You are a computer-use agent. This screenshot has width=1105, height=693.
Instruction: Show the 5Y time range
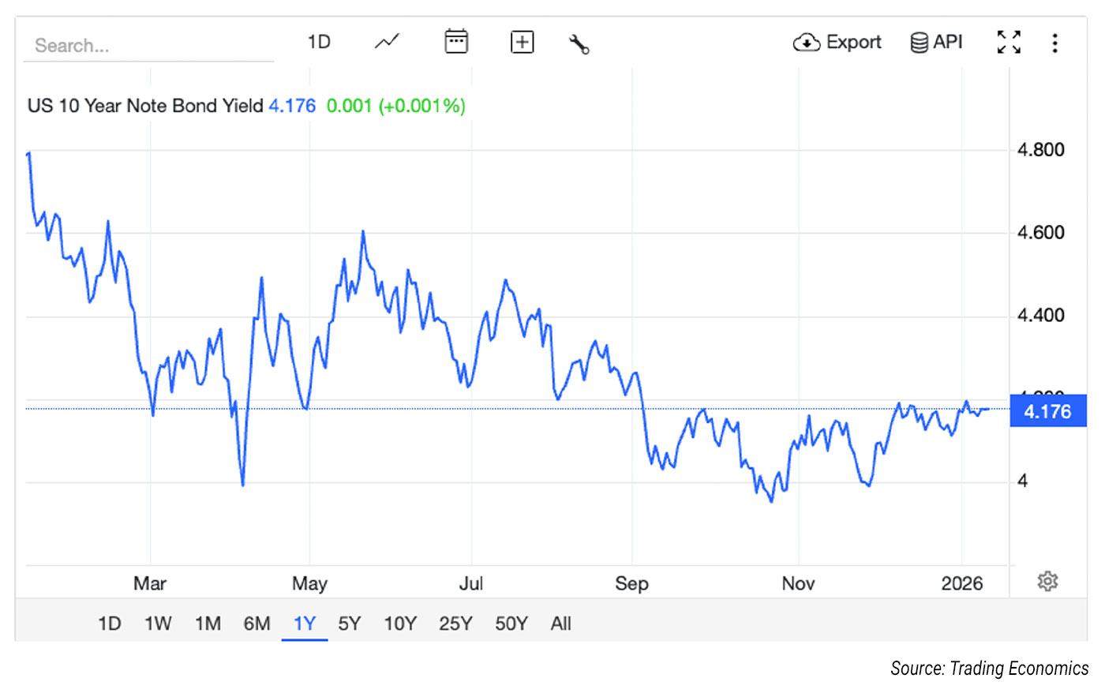click(349, 624)
